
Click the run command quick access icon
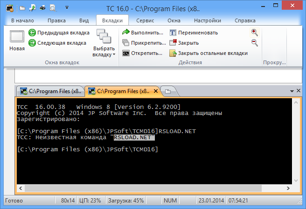coord(32,8)
